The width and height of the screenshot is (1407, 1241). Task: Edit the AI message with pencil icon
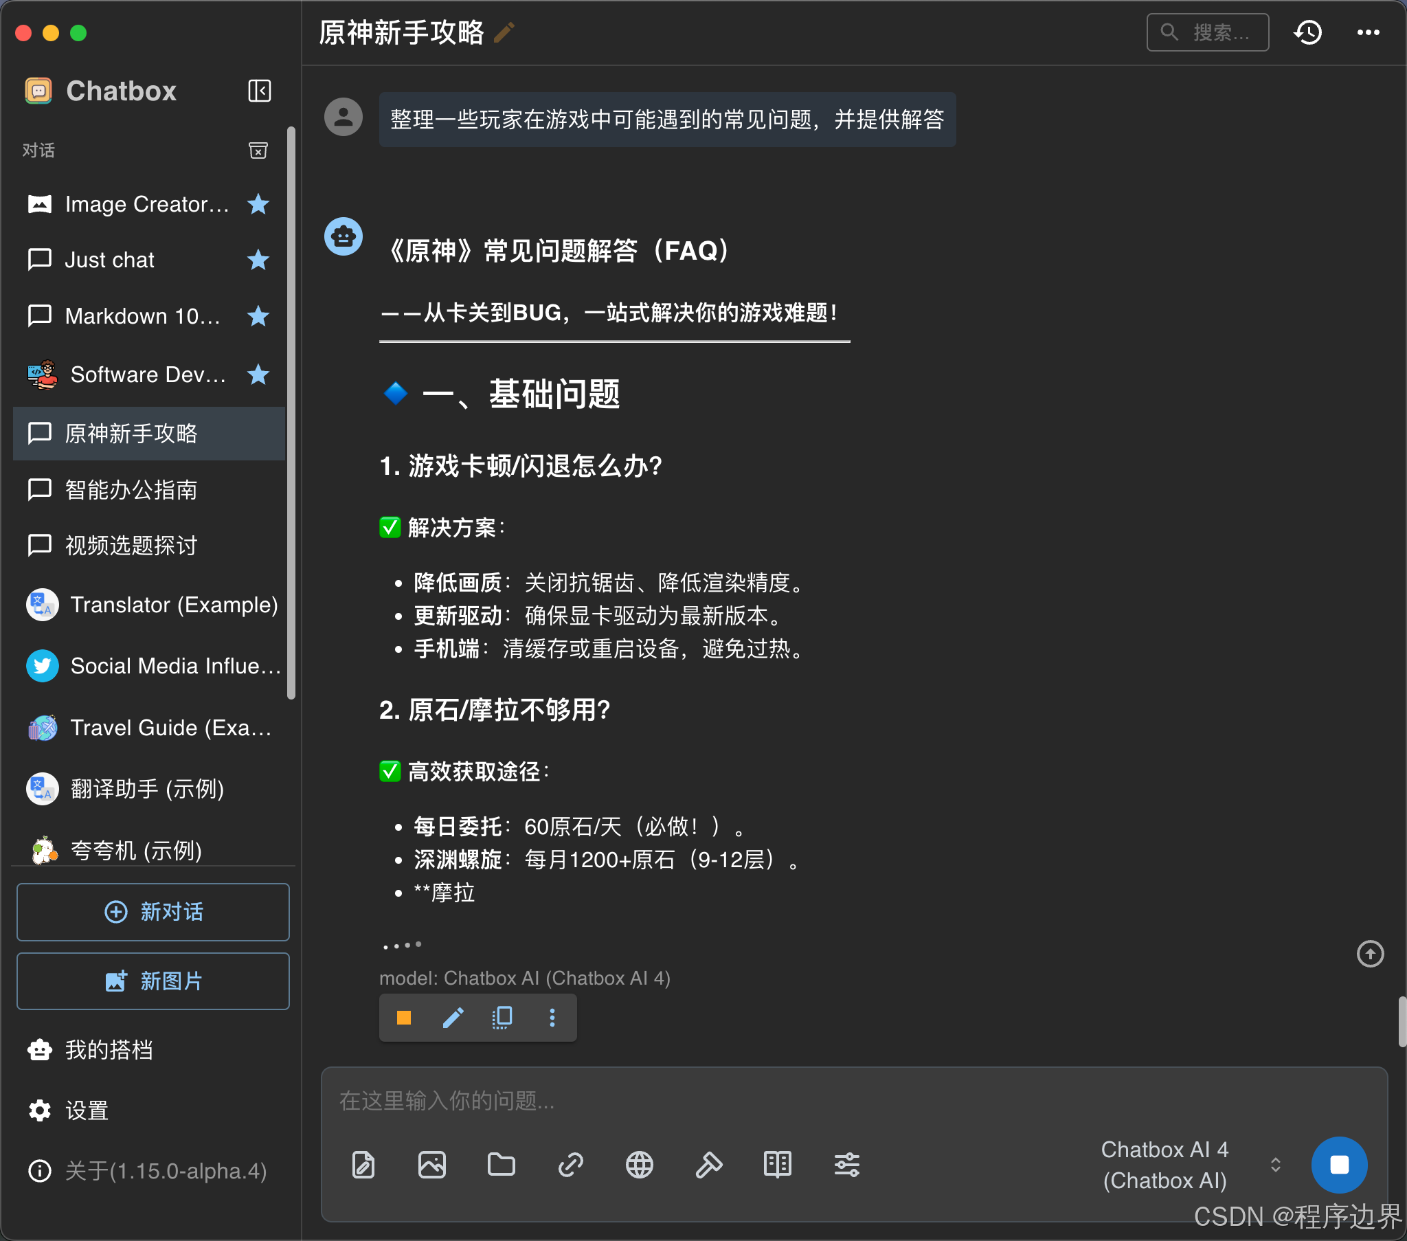[453, 1017]
